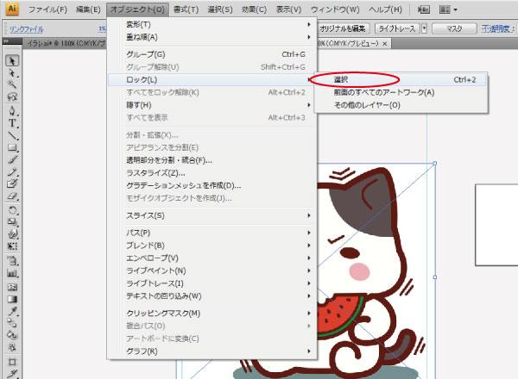Select the Warp tool
The image size is (518, 379).
12,234
